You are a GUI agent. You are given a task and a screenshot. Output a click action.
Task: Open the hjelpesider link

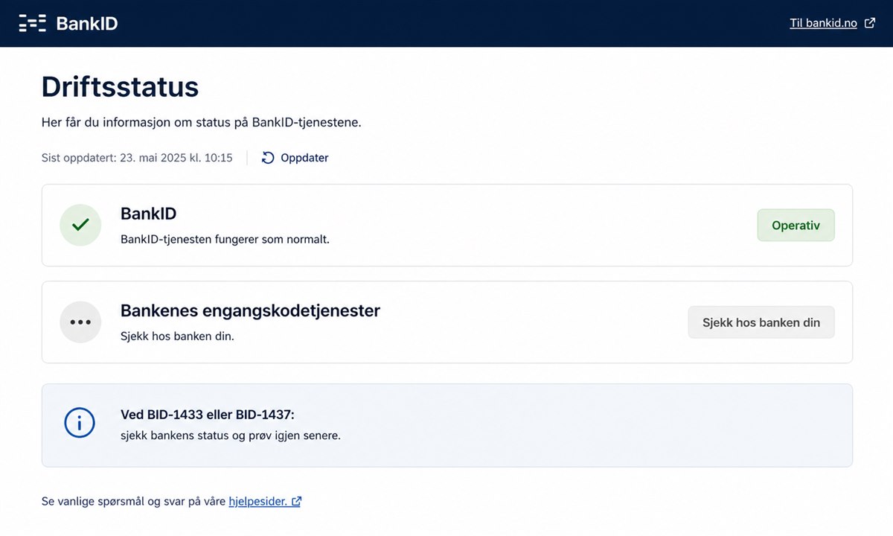coord(258,502)
